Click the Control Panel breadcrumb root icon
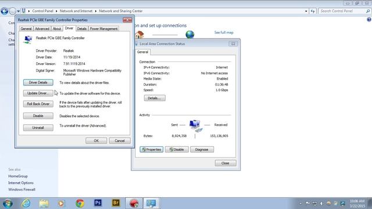The height and width of the screenshot is (209, 372). click(x=23, y=11)
